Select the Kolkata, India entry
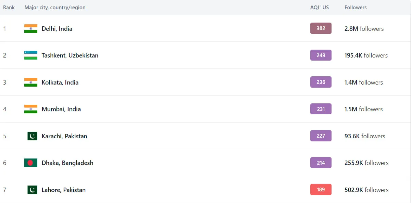 pos(60,83)
